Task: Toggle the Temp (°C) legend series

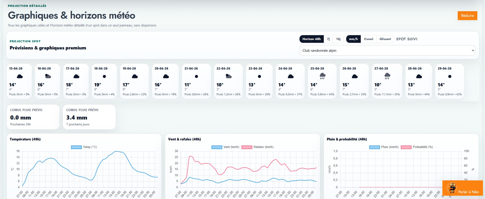Action: point(84,147)
